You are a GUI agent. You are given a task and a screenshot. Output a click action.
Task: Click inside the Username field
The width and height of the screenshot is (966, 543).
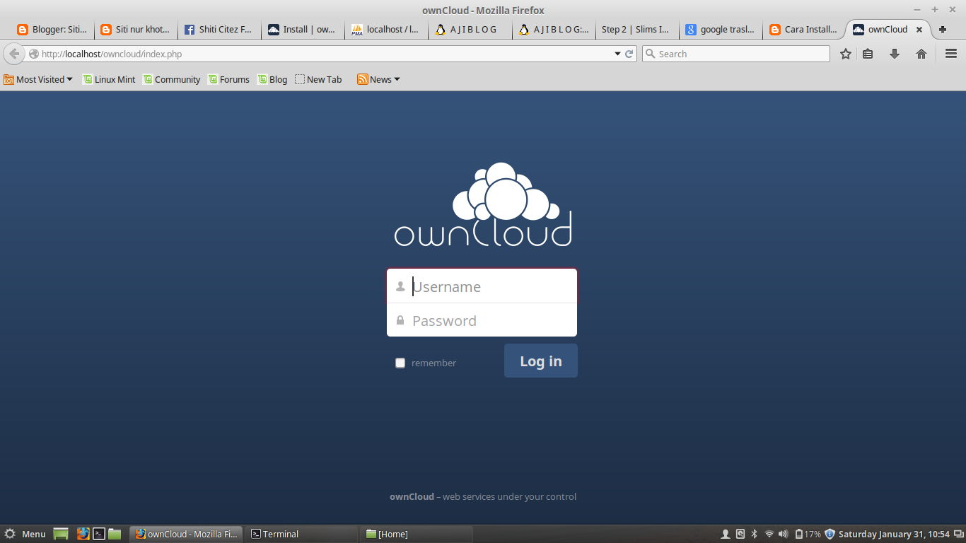point(482,286)
